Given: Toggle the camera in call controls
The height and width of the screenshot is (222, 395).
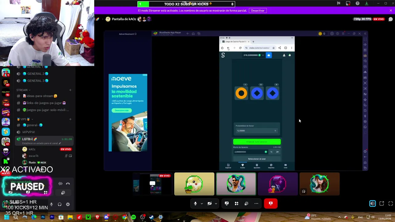Looking at the screenshot, I should [210, 203].
